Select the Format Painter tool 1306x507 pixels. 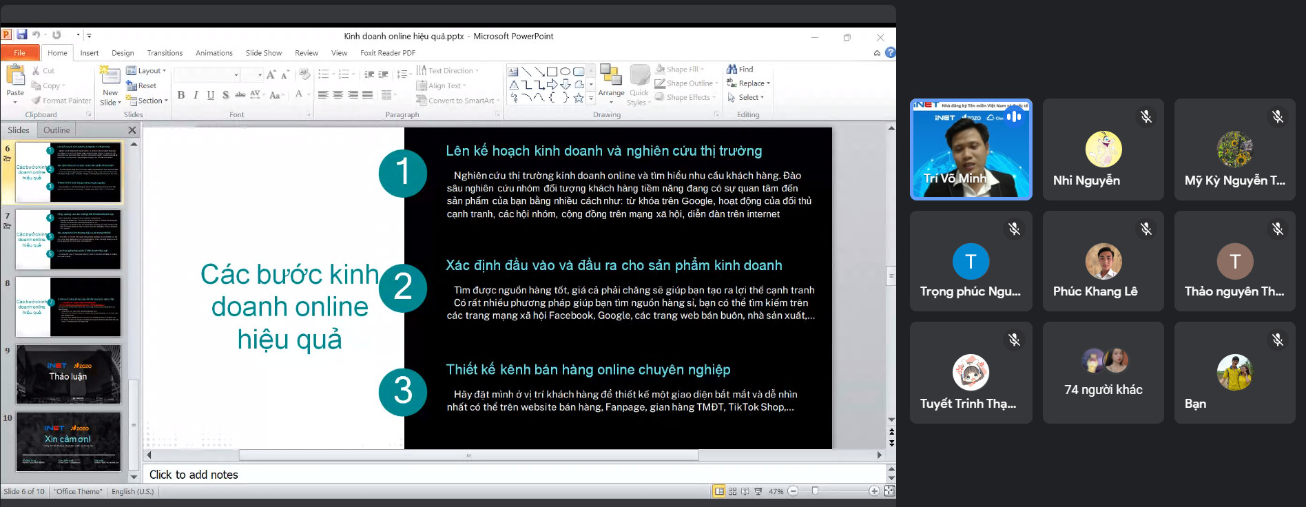point(61,101)
